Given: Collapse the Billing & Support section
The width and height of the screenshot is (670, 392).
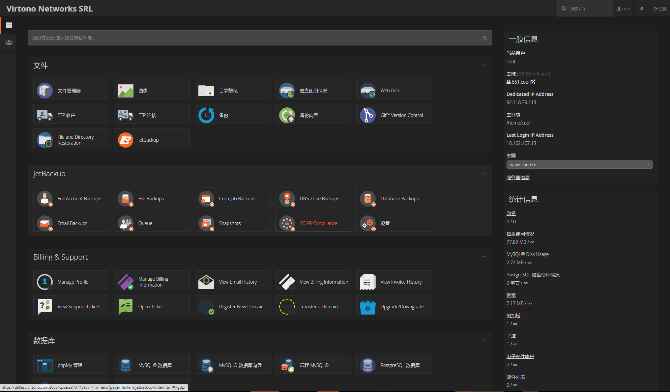Looking at the screenshot, I should pos(483,257).
